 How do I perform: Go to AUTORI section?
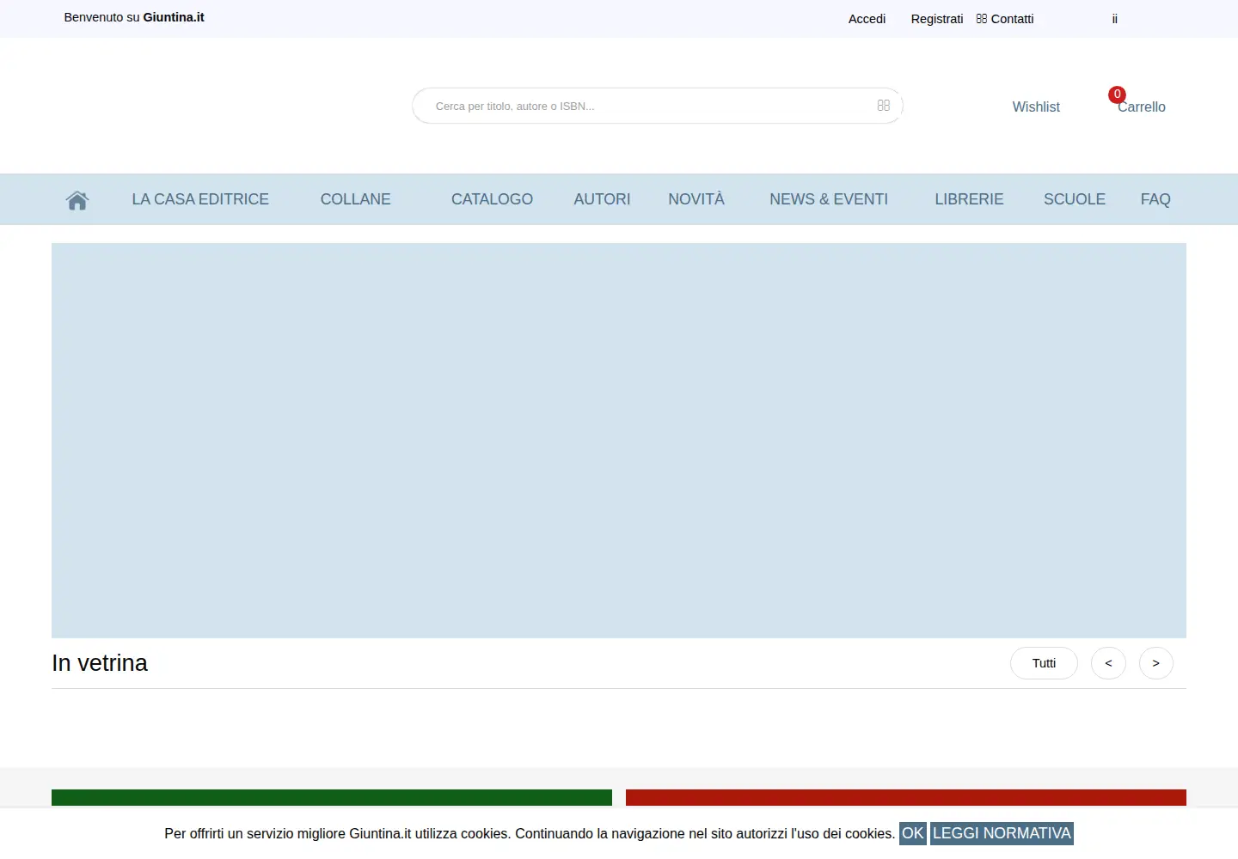[x=602, y=199]
